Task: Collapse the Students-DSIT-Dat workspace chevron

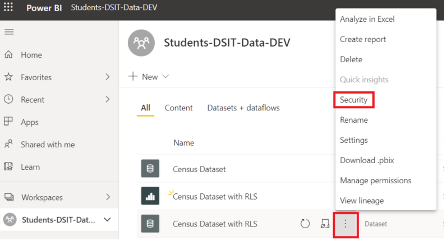Action: pyautogui.click(x=107, y=220)
